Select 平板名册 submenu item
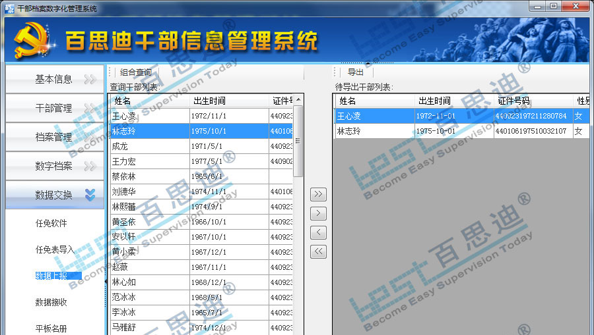The image size is (594, 335). tap(51, 328)
